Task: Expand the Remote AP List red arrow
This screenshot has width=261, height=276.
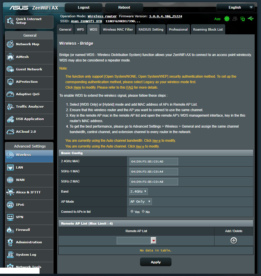Action: click(154, 240)
